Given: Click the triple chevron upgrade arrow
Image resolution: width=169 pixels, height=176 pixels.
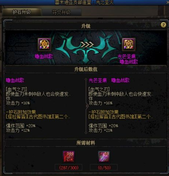Looking at the screenshot, I should [87, 44].
